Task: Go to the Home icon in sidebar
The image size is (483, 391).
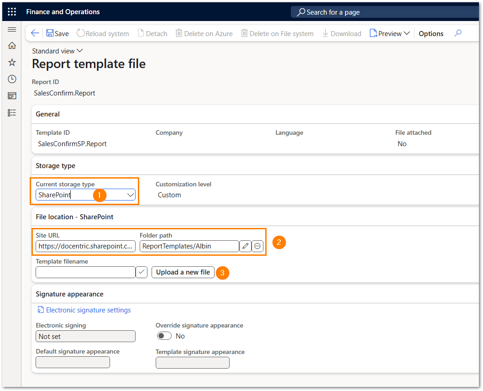Action: pos(12,46)
